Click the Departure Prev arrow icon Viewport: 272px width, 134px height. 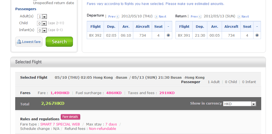click(118, 17)
